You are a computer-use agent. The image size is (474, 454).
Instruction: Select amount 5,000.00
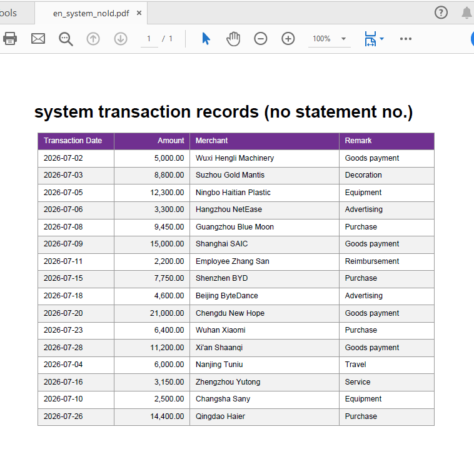(169, 158)
